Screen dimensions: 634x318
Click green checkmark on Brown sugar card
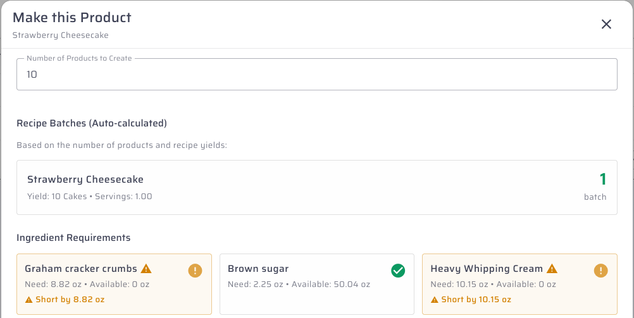tap(397, 271)
